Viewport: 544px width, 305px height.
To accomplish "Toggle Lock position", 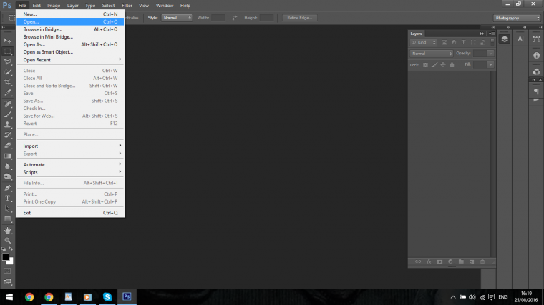I will 443,65.
